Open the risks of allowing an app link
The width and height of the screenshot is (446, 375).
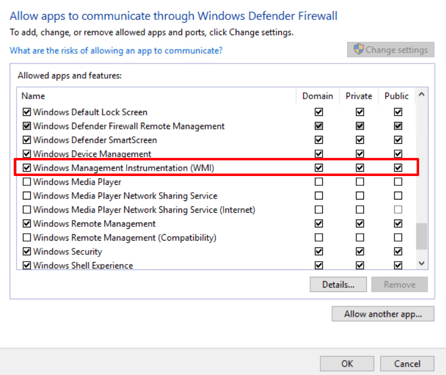click(x=116, y=50)
